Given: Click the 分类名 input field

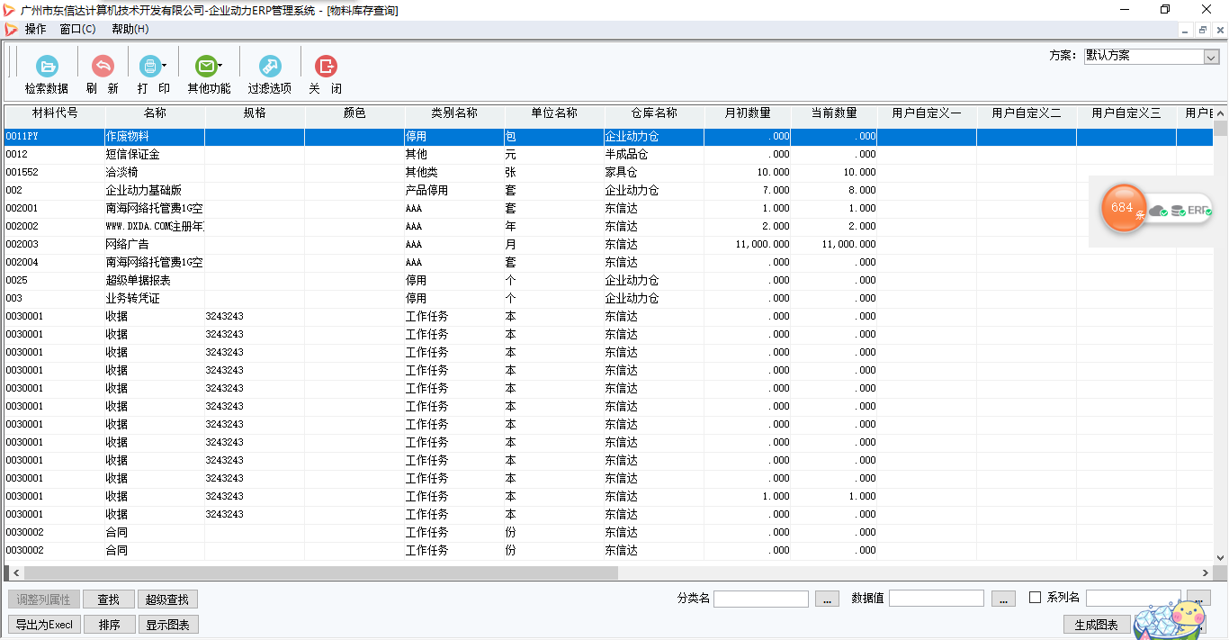Looking at the screenshot, I should coord(760,599).
